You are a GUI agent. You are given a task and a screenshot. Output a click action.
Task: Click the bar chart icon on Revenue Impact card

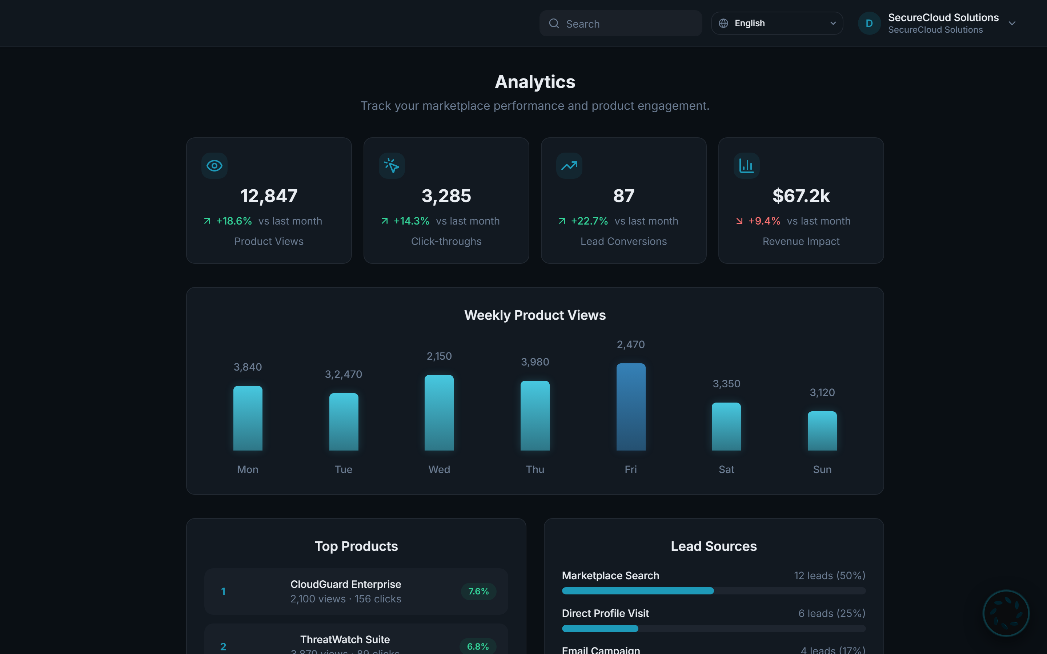[x=747, y=166]
